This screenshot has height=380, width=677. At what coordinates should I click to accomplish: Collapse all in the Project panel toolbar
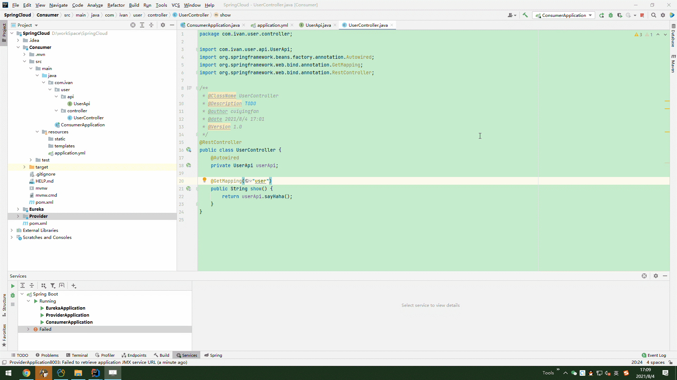click(151, 25)
